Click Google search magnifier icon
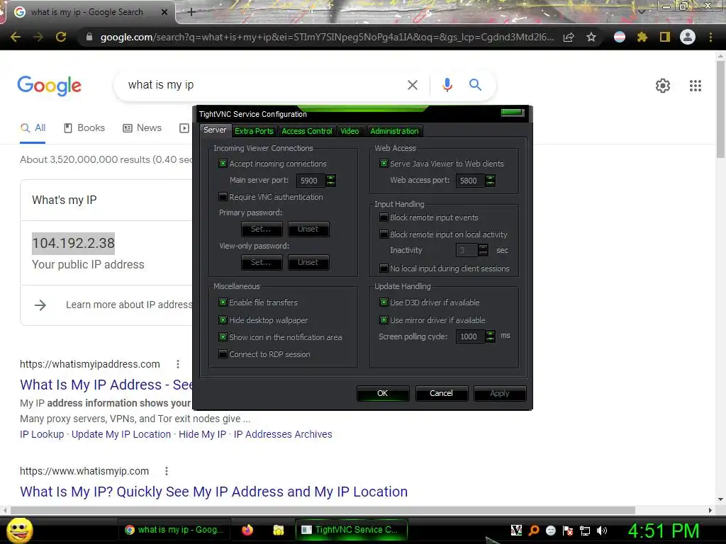This screenshot has height=544, width=726. (475, 85)
